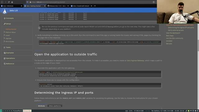This screenshot has width=199, height=112.
Task: Reload the page with the browser refresh icon
Action: tap(9, 2)
